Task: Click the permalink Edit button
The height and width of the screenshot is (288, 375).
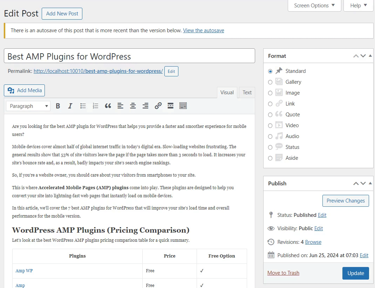Action: [x=171, y=71]
